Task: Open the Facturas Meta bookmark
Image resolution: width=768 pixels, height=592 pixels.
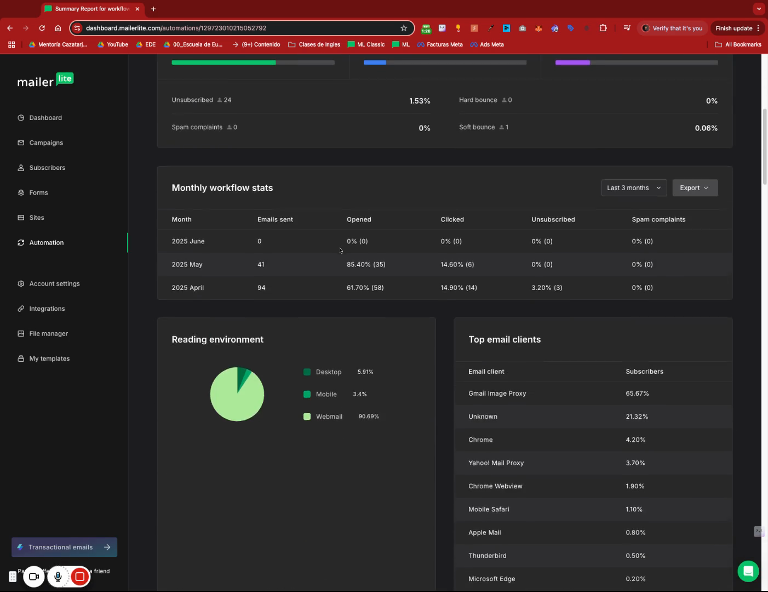Action: 440,44
